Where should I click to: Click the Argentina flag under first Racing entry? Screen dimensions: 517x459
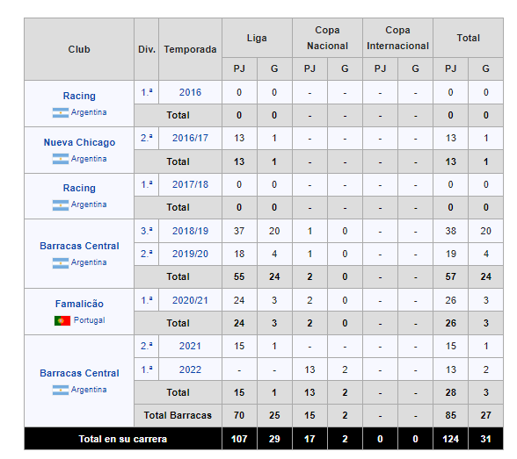pyautogui.click(x=61, y=112)
